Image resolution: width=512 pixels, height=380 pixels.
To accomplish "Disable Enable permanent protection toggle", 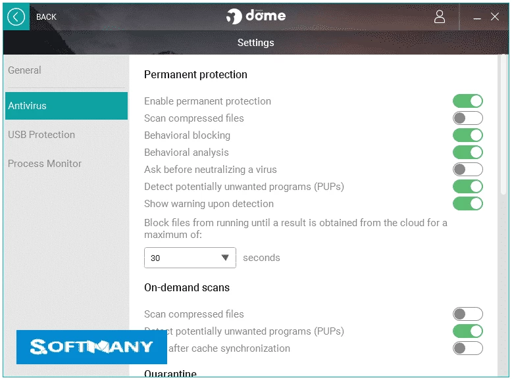I will coord(467,101).
